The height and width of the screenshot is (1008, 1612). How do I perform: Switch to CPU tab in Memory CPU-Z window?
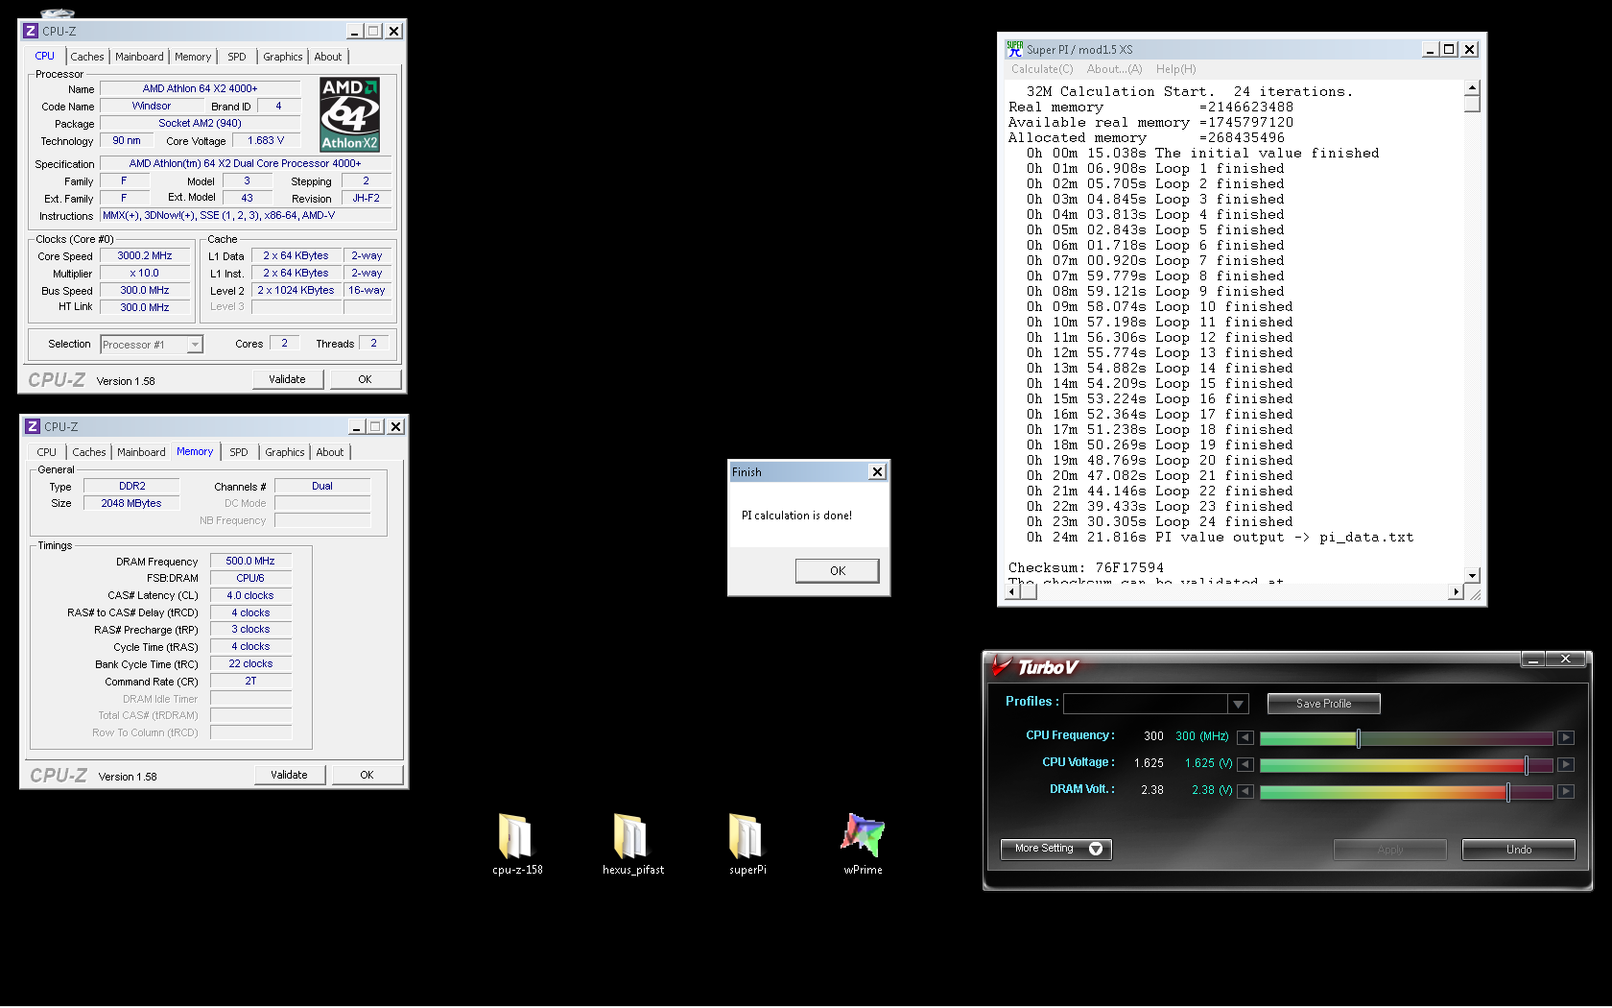click(x=47, y=452)
